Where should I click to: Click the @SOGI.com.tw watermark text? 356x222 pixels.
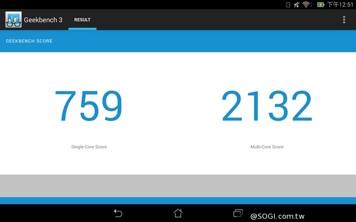(301, 215)
